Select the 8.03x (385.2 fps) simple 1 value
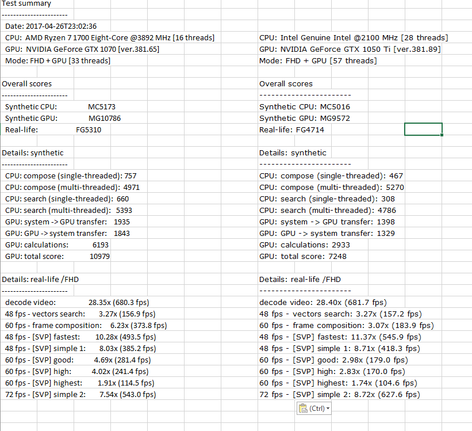Image resolution: width=472 pixels, height=431 pixels. (128, 348)
